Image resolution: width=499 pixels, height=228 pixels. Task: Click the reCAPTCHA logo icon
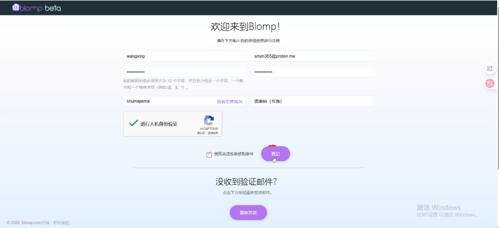pyautogui.click(x=209, y=121)
